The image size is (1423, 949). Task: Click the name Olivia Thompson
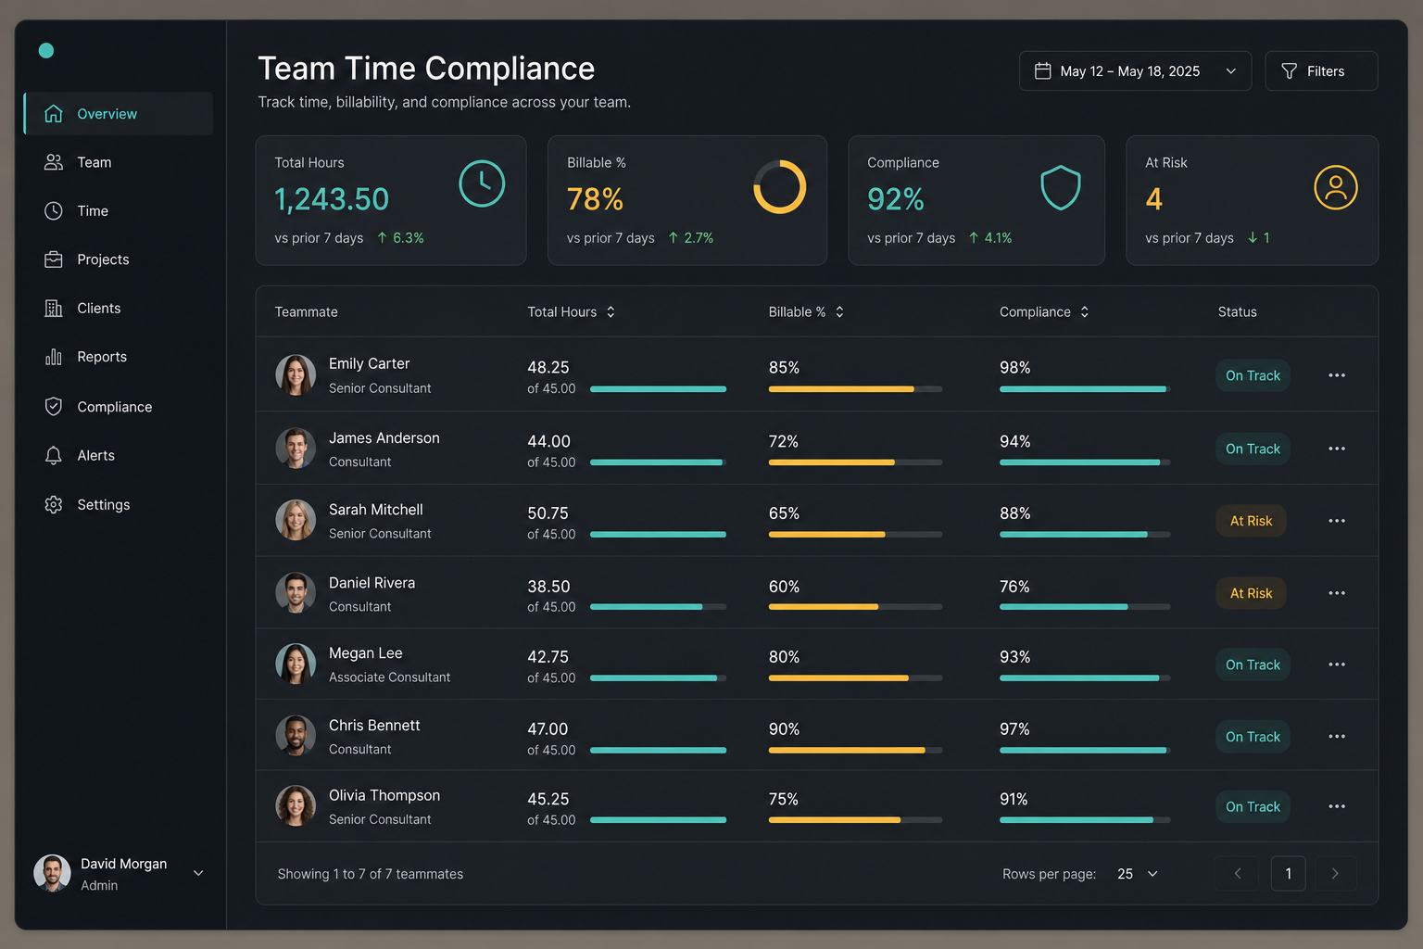[x=384, y=795]
